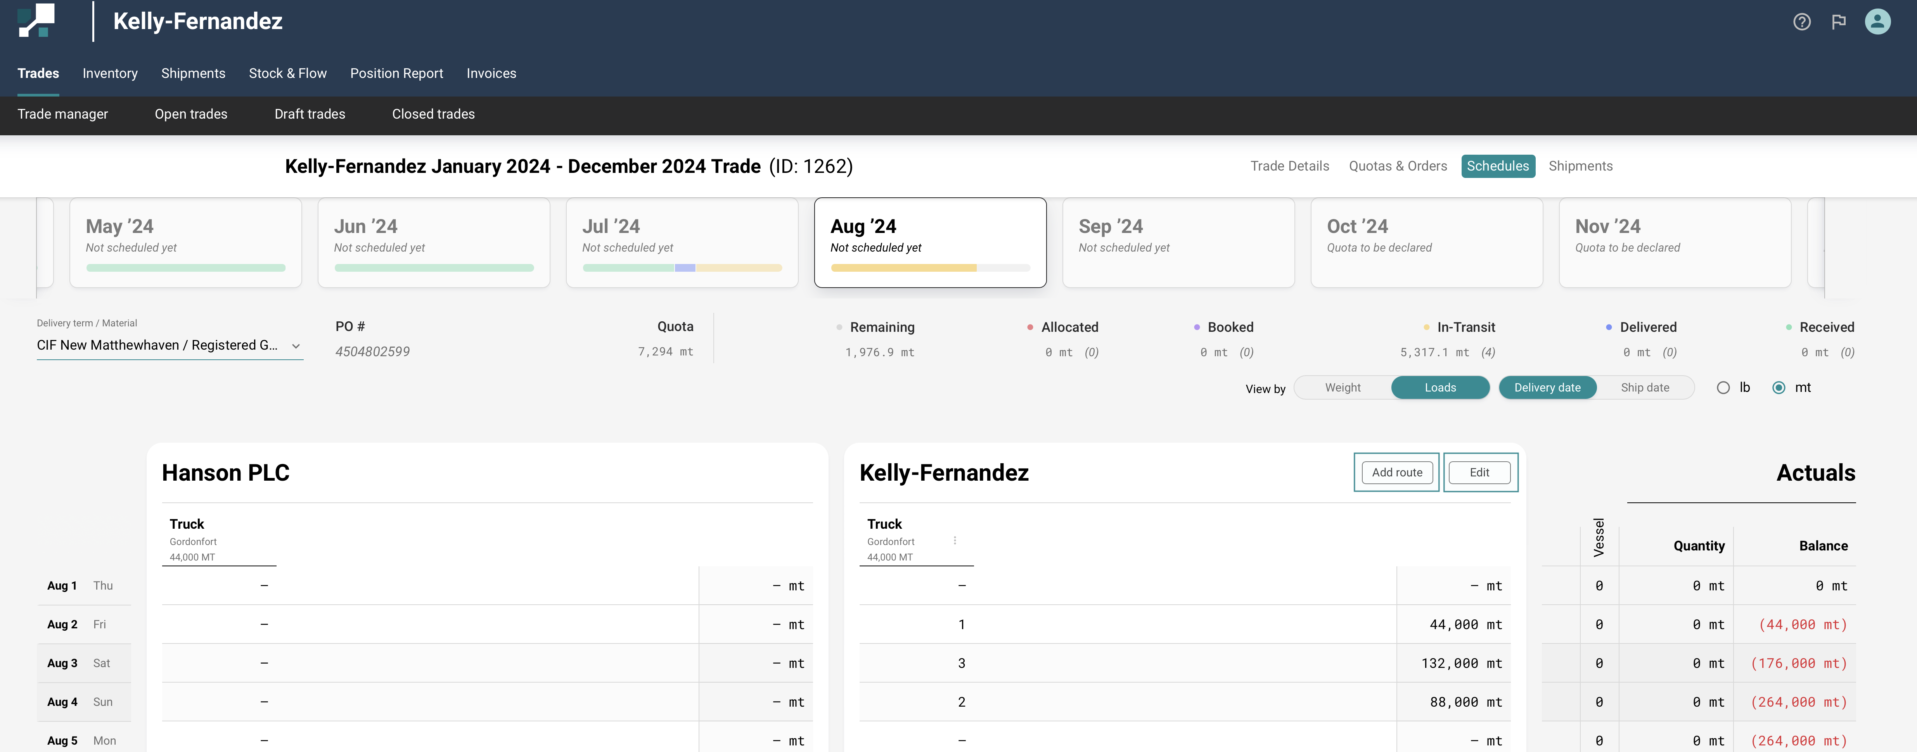The height and width of the screenshot is (752, 1917).
Task: Open Gordonfort truck route kebab menu
Action: [955, 541]
